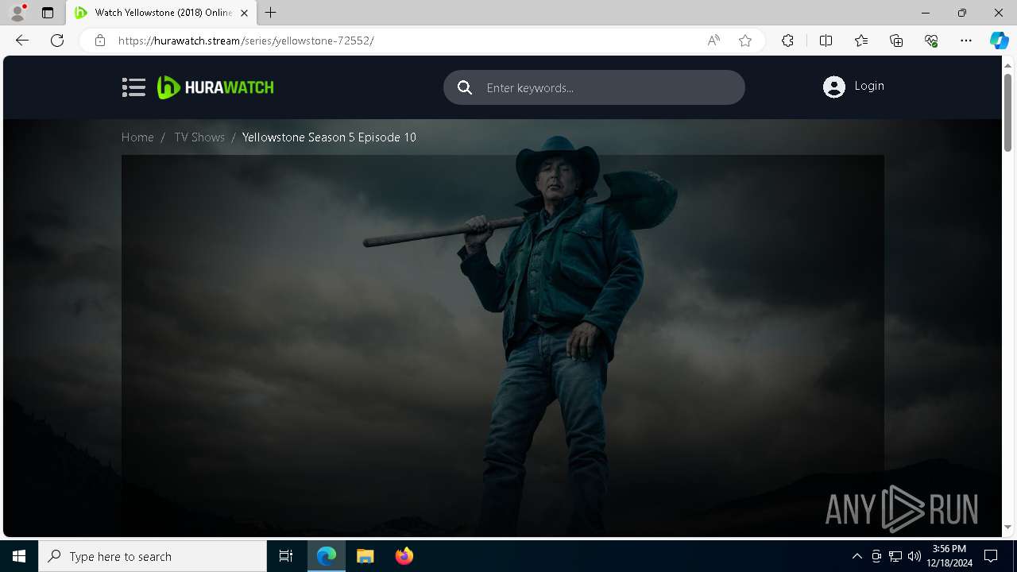Viewport: 1017px width, 572px height.
Task: Click the address bar URL
Action: point(246,41)
